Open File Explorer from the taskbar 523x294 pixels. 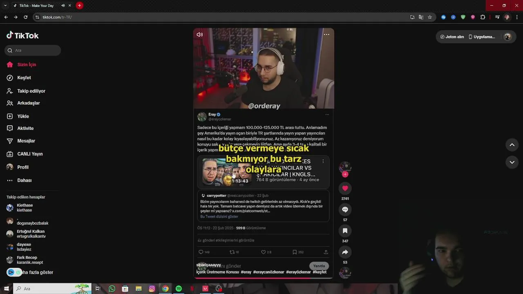139,289
